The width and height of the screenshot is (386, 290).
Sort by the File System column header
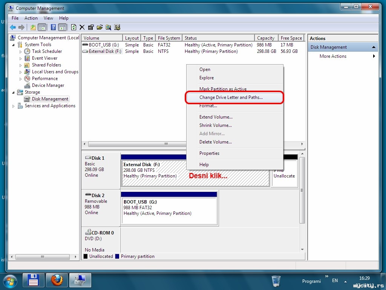click(x=169, y=38)
